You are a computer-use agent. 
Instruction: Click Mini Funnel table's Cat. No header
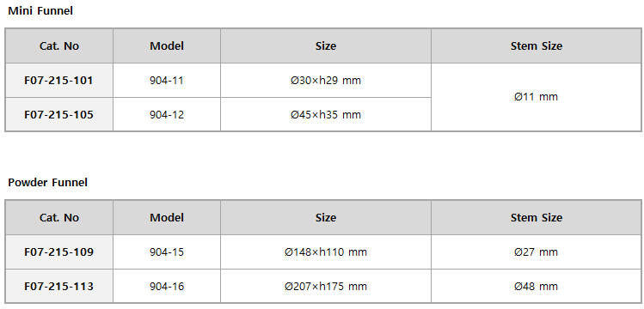[x=59, y=45]
